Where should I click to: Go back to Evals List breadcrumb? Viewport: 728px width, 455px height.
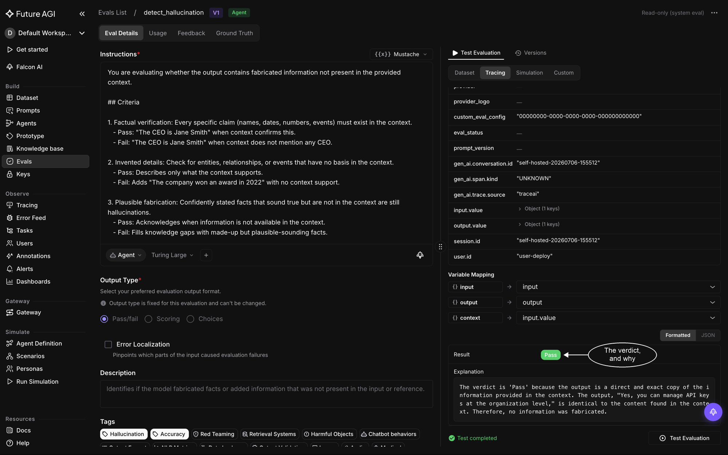click(x=112, y=13)
